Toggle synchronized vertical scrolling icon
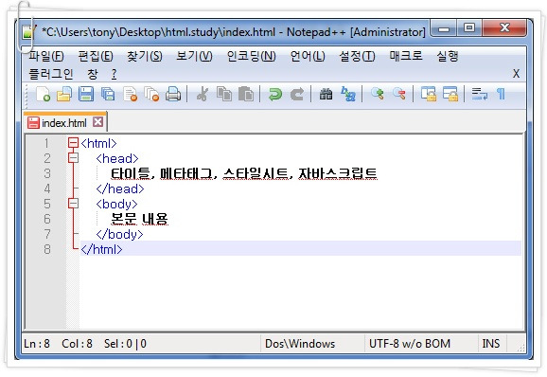Screen dimensions: 547x377 [429, 95]
